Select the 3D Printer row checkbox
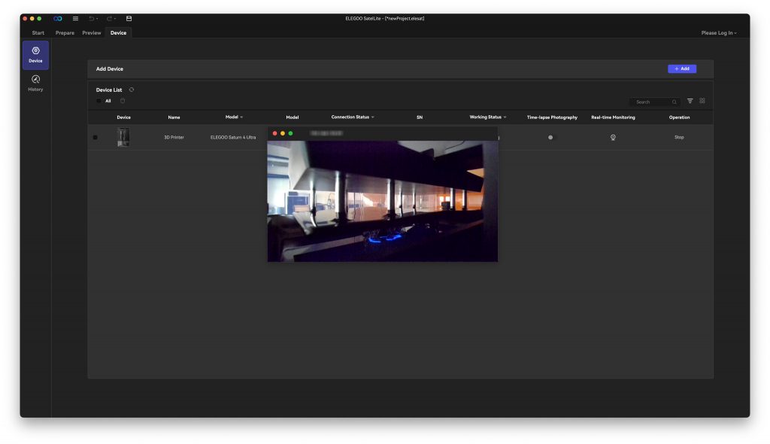The width and height of the screenshot is (770, 444). coord(95,137)
